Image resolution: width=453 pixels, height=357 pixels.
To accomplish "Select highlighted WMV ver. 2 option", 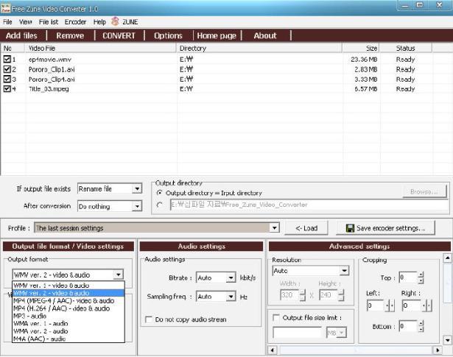I will pyautogui.click(x=69, y=293).
